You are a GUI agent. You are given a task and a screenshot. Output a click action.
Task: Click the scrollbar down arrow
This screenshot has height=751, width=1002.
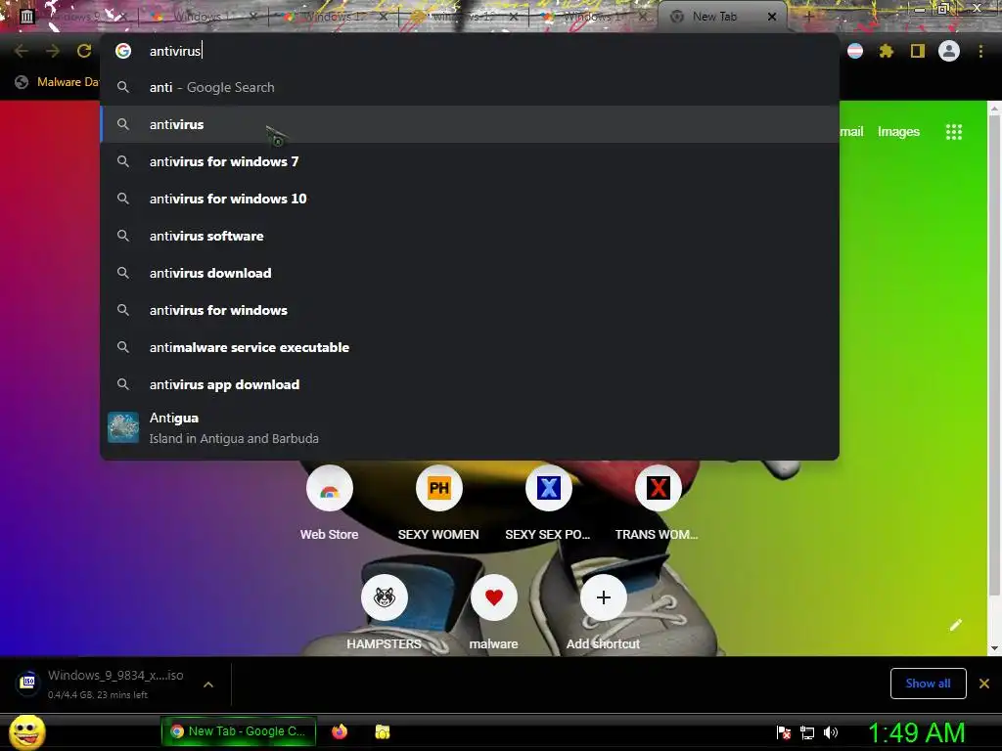point(994,649)
